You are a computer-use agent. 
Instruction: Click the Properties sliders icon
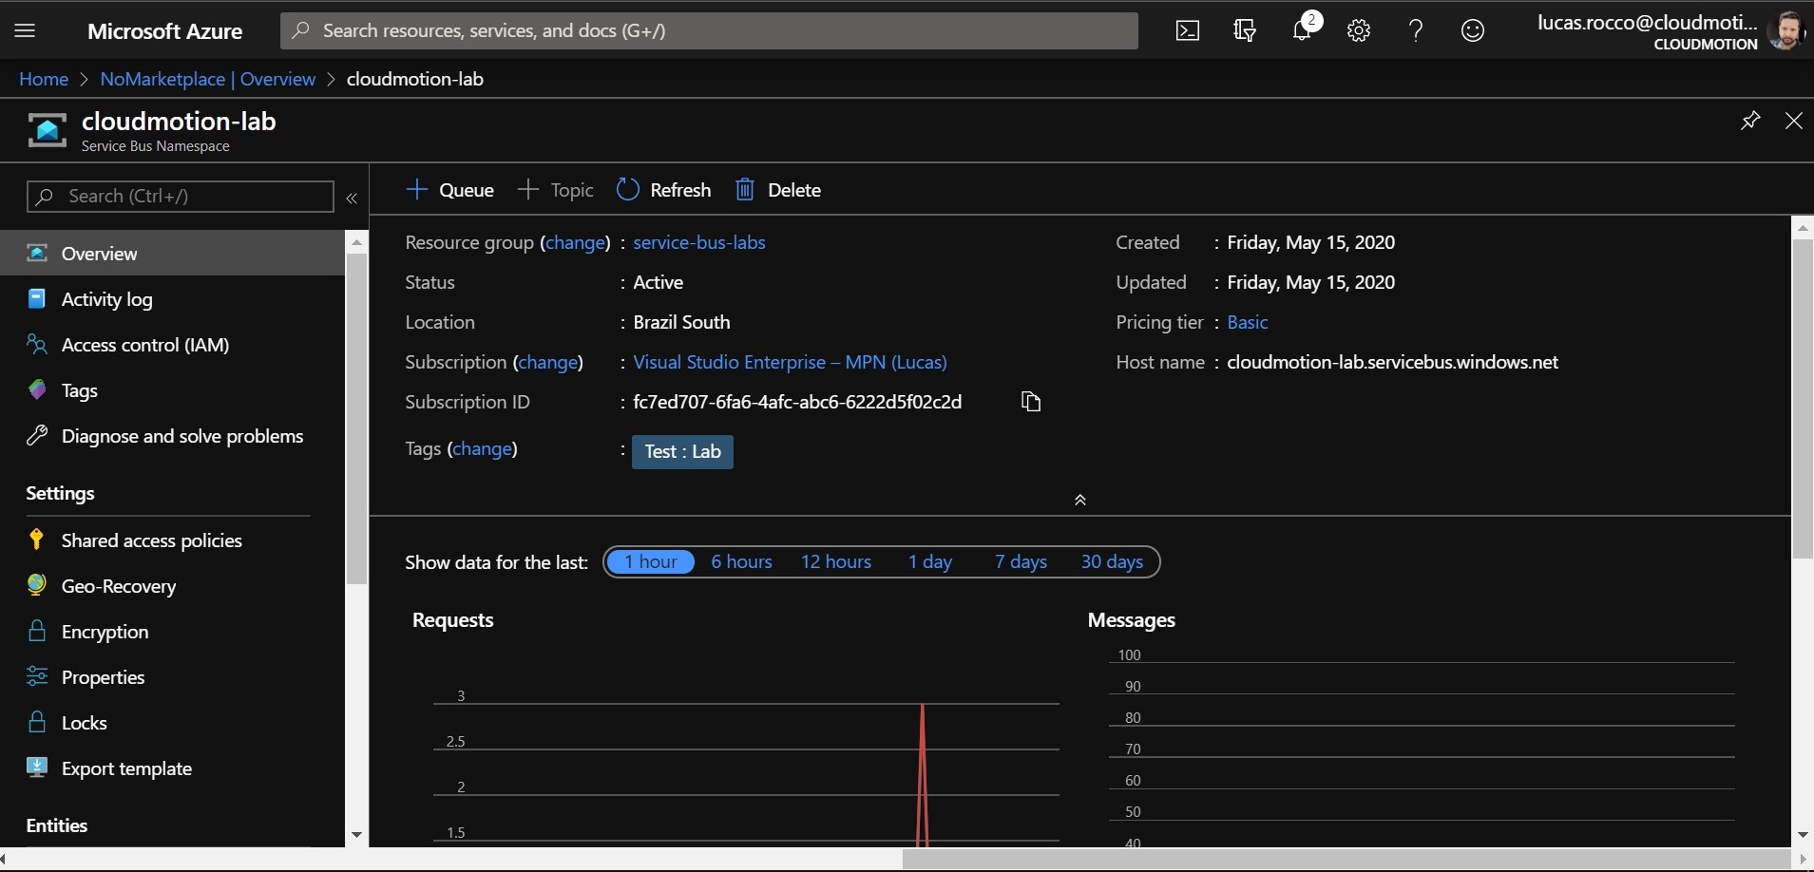(x=37, y=676)
